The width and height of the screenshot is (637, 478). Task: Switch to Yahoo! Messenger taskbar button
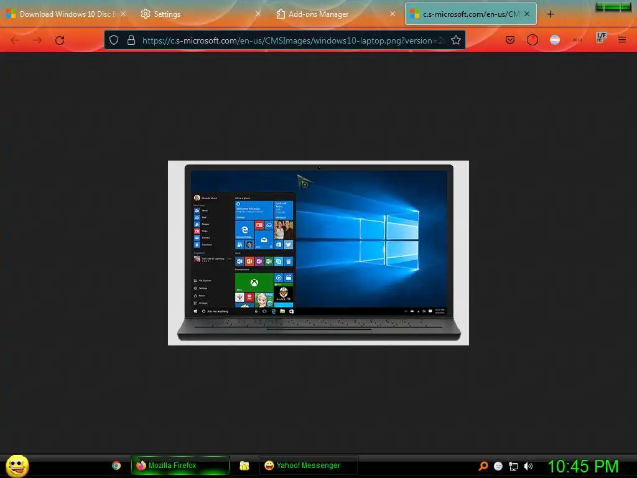tap(309, 466)
